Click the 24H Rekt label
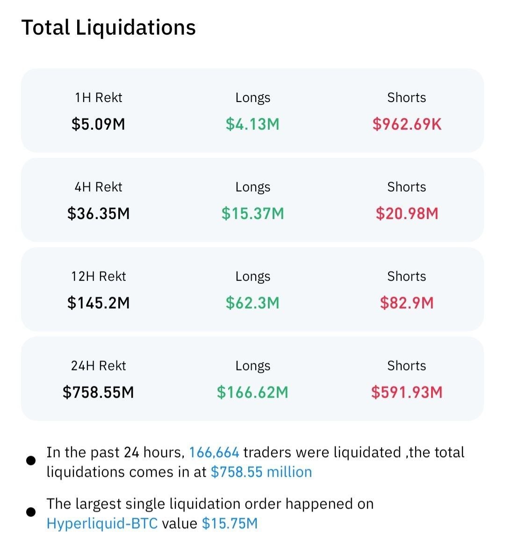505x545 pixels. point(98,366)
